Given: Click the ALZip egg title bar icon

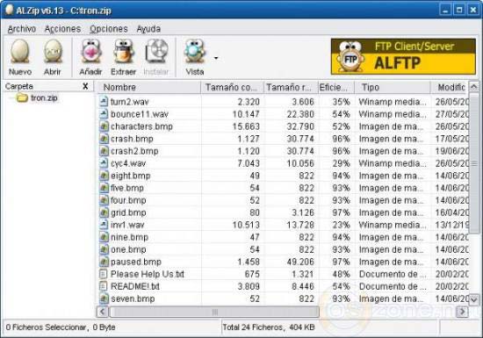Looking at the screenshot, I should (9, 10).
